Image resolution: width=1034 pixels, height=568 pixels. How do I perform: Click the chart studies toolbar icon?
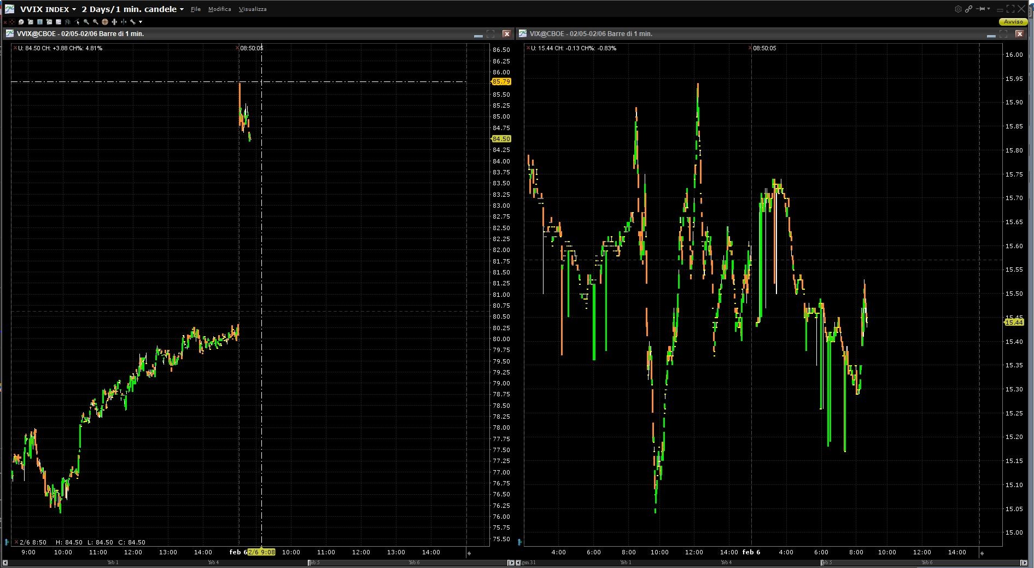click(x=59, y=22)
